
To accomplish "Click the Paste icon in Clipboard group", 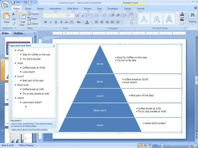I will click(x=6, y=16).
